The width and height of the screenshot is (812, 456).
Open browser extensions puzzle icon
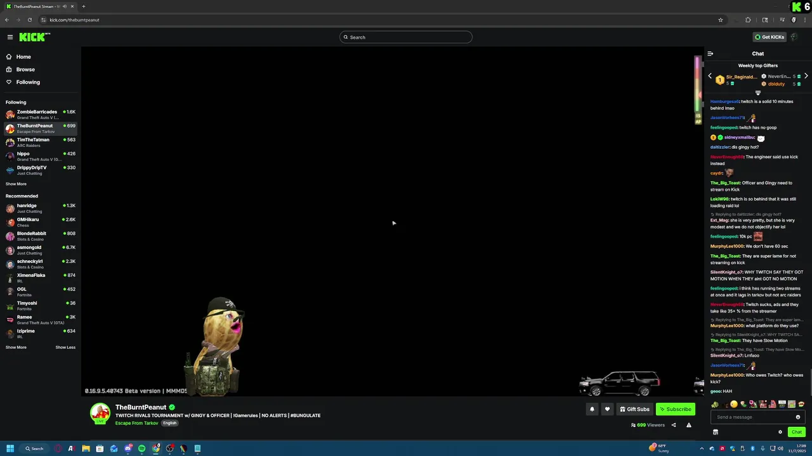coord(748,20)
